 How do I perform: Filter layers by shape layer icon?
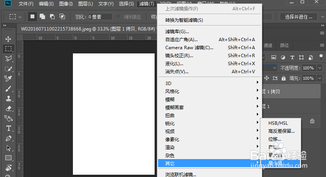[302, 58]
